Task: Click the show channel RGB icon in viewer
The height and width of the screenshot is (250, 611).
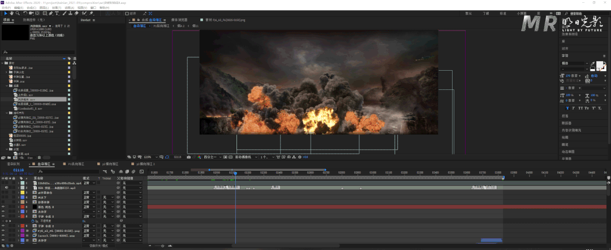Action: 200,157
